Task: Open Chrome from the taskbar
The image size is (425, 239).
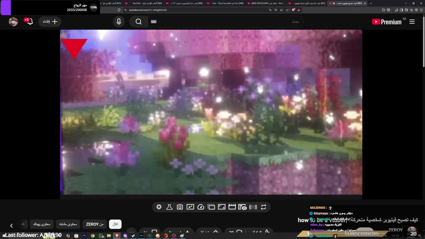Action: pyautogui.click(x=93, y=236)
